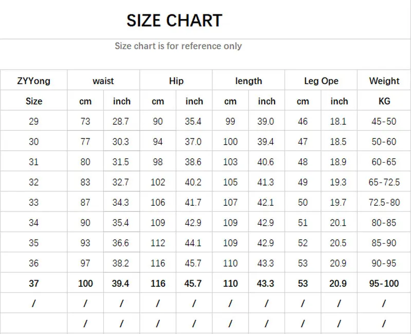Click the Weight column header
Screen dimensions: 411x334
point(384,81)
